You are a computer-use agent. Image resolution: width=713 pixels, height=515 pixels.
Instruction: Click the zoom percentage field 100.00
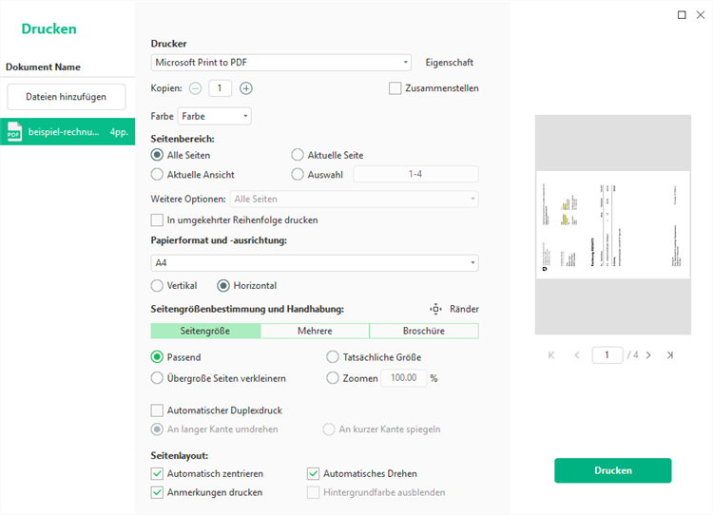pos(404,378)
